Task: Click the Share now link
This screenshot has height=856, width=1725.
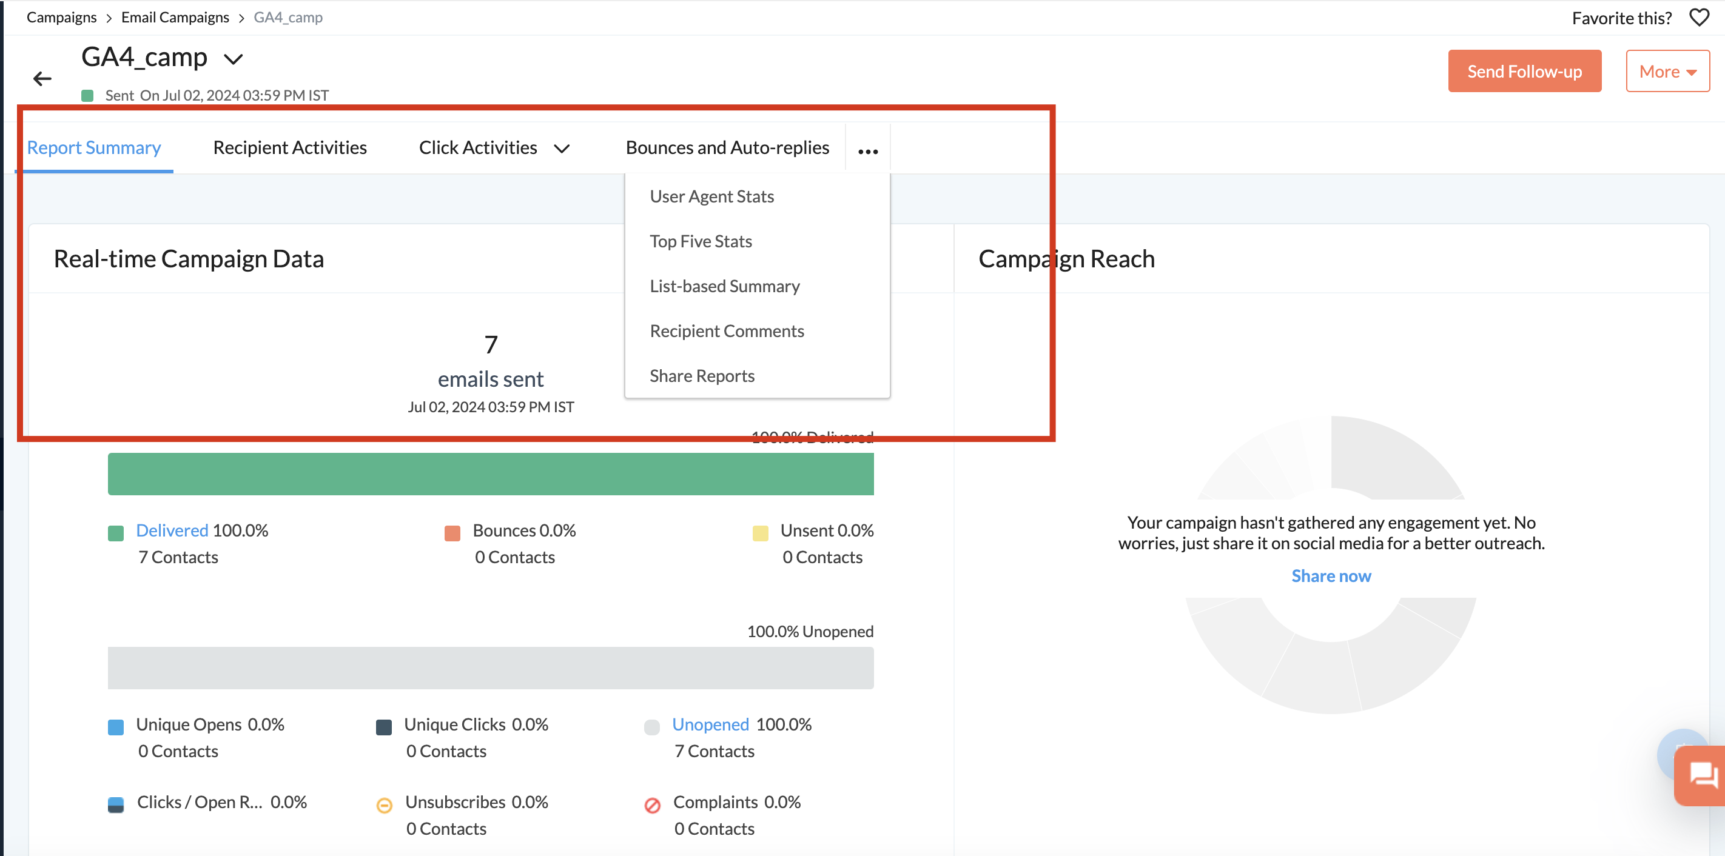Action: tap(1330, 575)
